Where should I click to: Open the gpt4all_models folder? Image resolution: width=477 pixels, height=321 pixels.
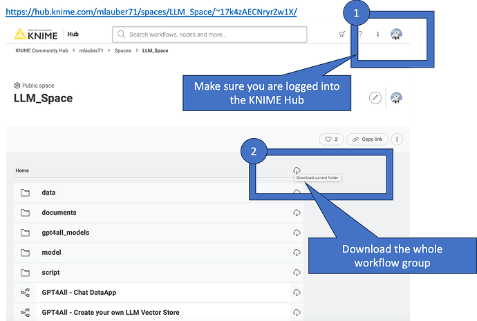pos(66,233)
